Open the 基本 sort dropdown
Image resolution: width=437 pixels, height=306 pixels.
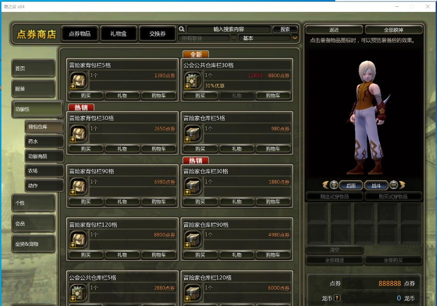295,38
